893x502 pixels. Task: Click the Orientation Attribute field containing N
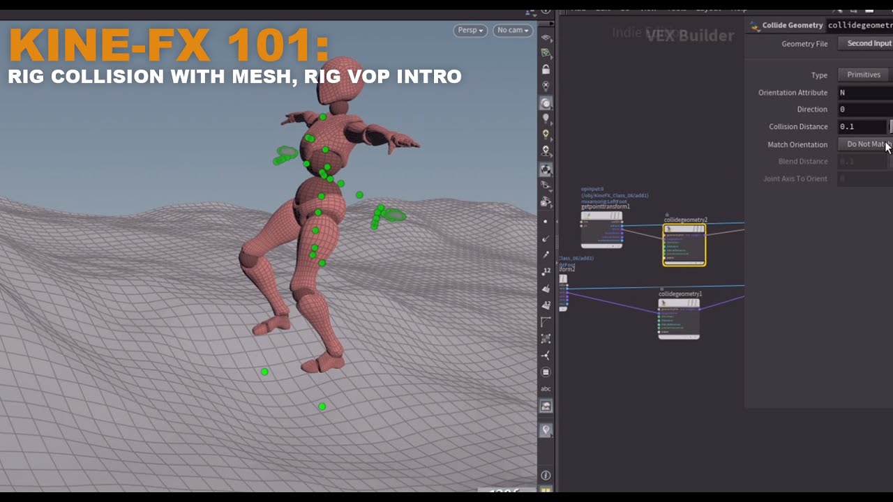point(865,92)
